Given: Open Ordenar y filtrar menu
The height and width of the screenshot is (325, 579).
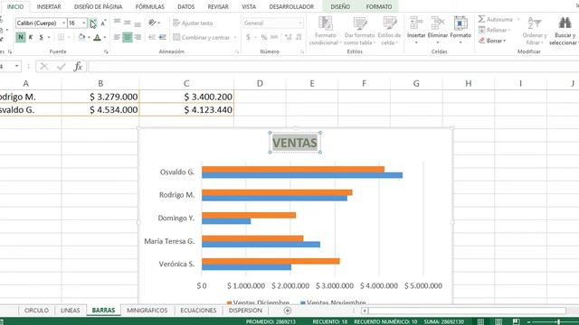Looking at the screenshot, I should (535, 31).
